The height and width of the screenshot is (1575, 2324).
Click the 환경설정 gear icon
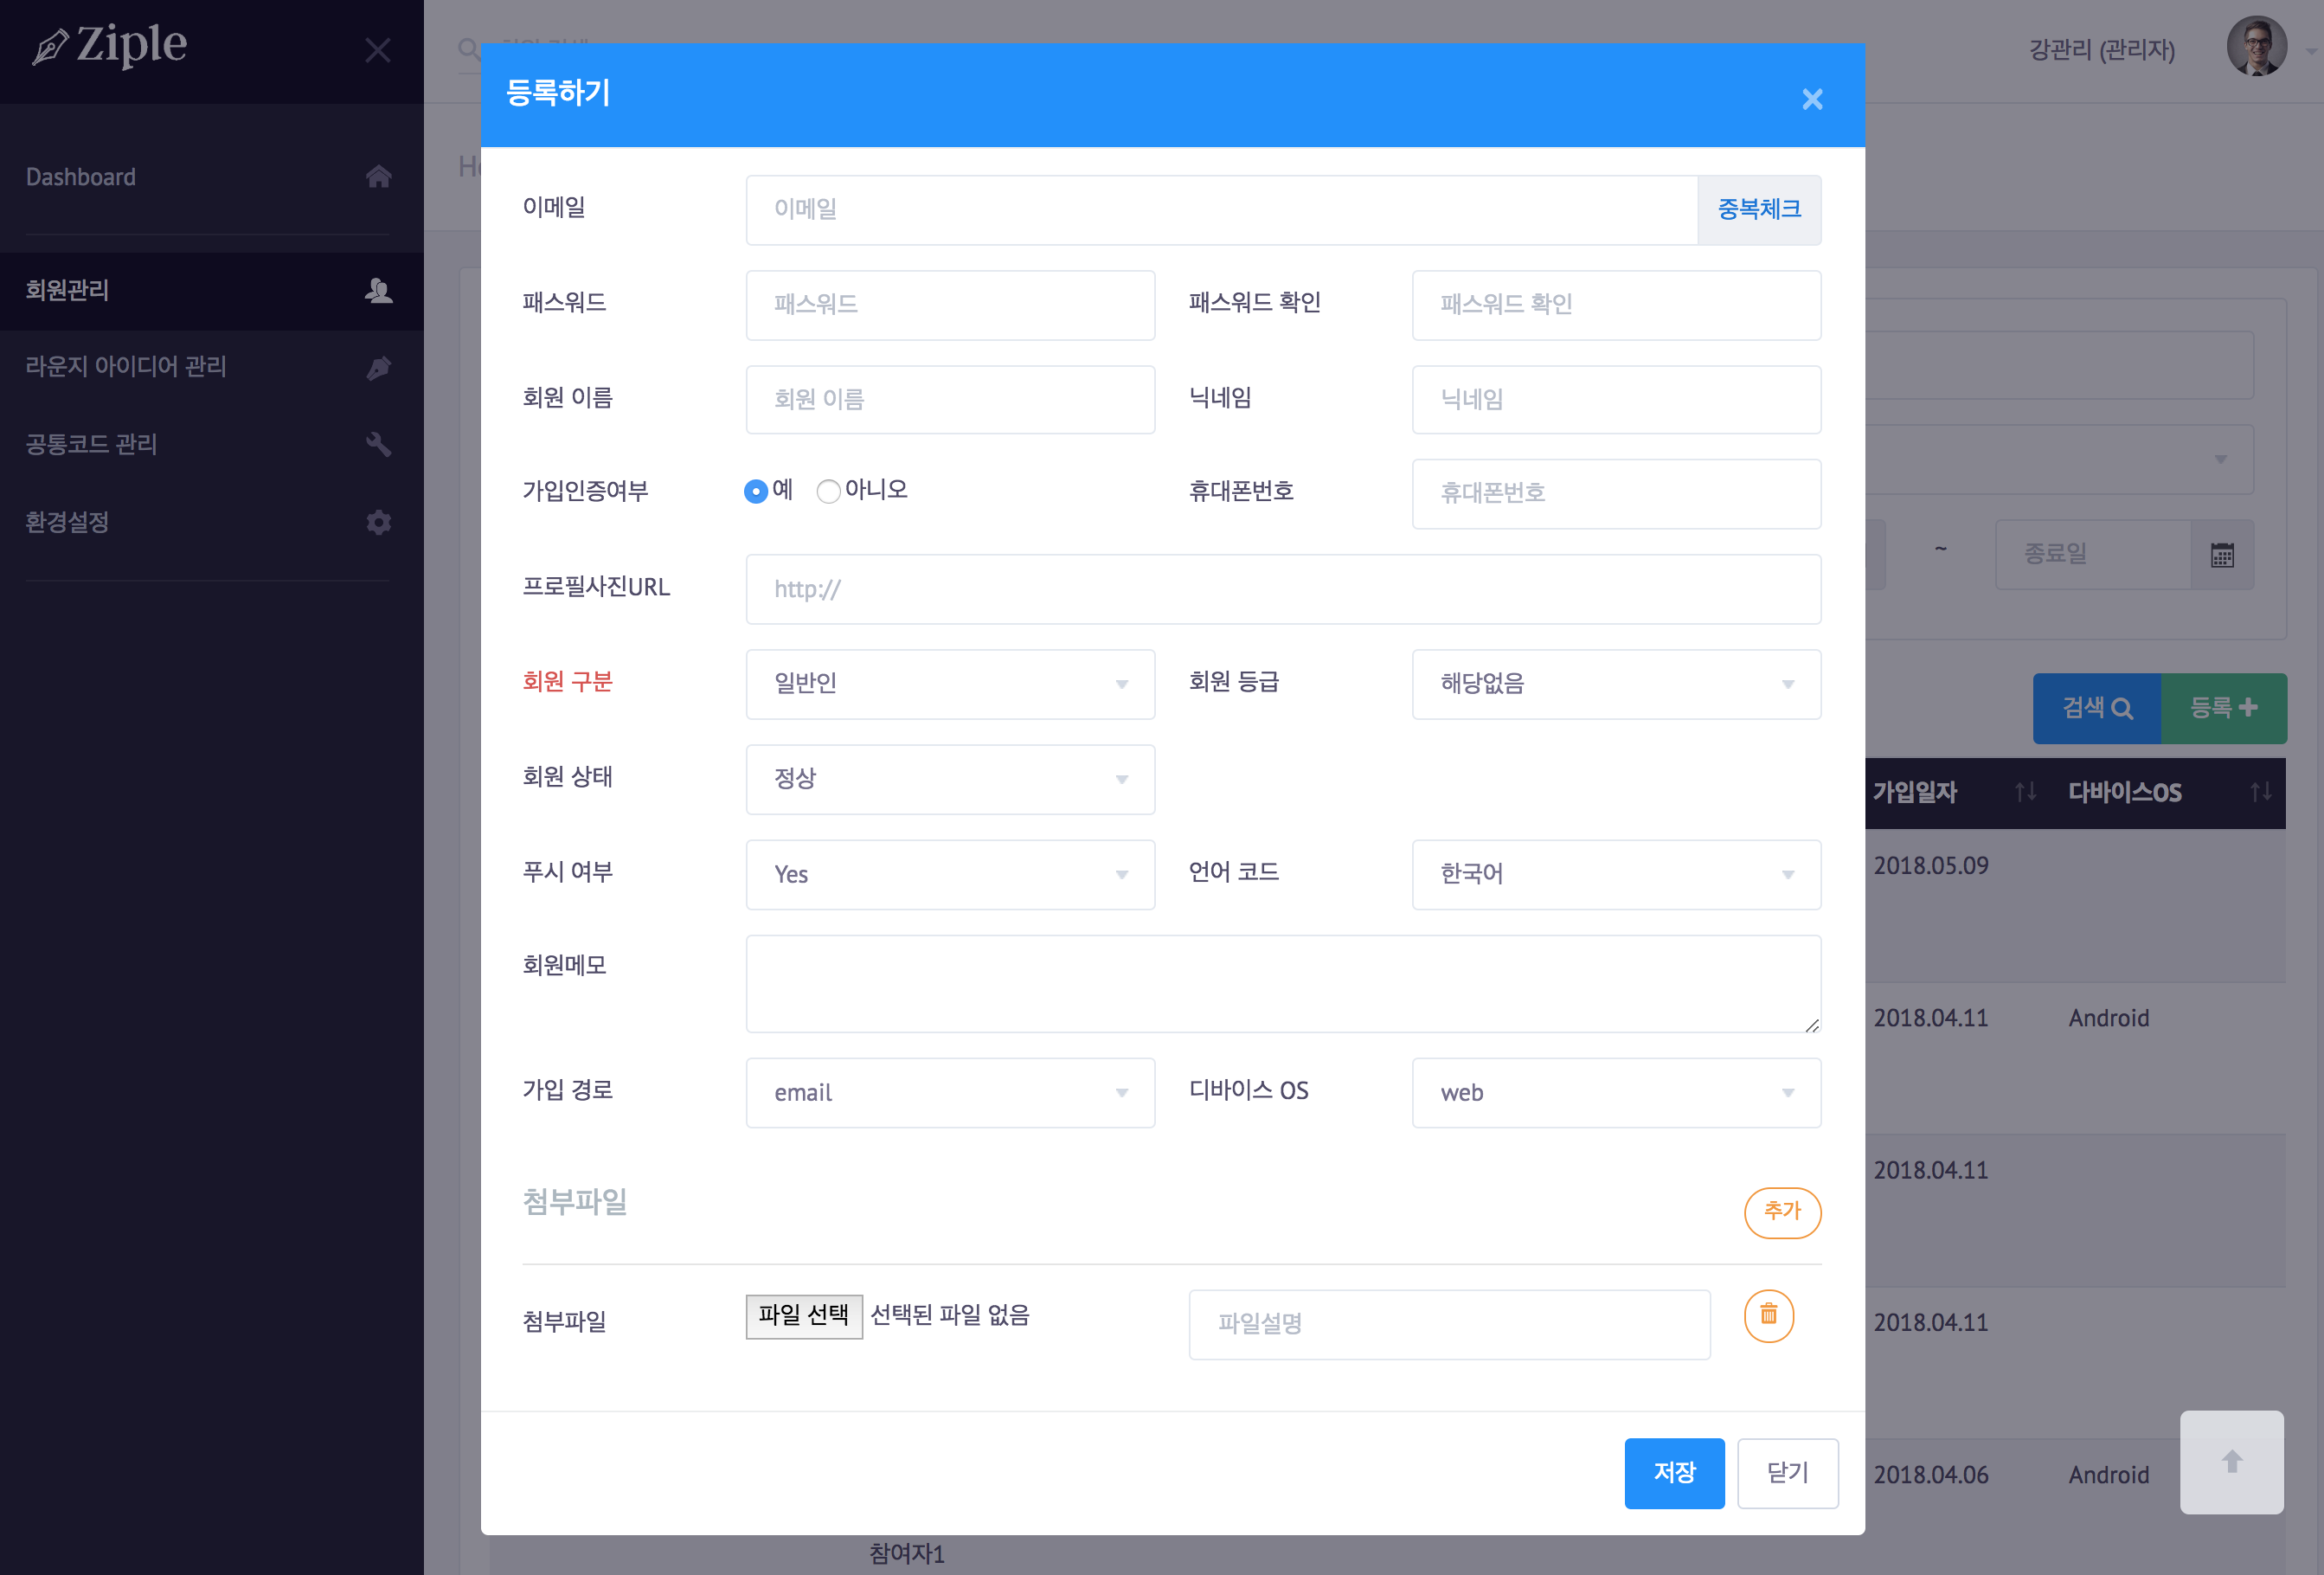coord(378,522)
